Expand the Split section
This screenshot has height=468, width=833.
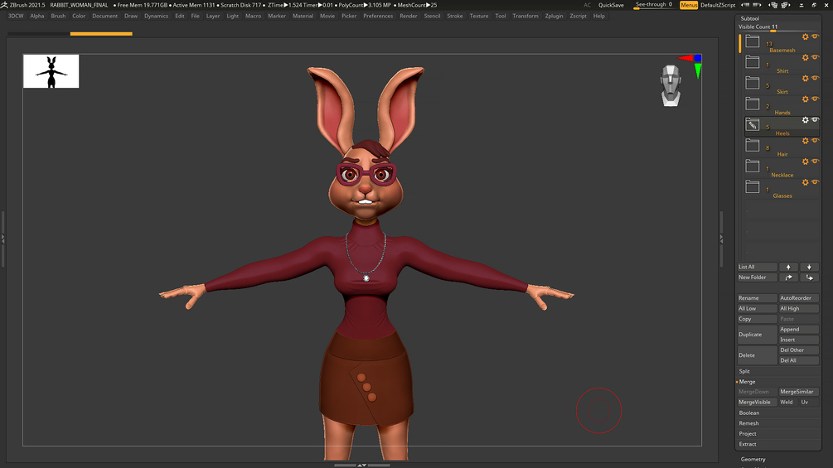point(744,371)
